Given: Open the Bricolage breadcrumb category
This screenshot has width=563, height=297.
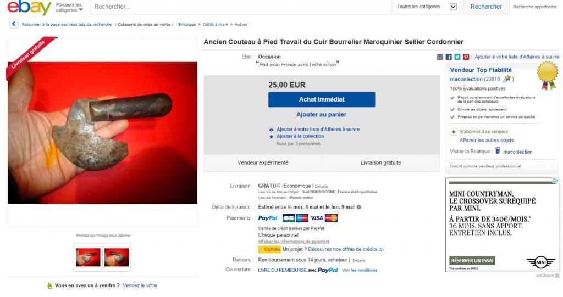Looking at the screenshot, I should click(x=187, y=24).
